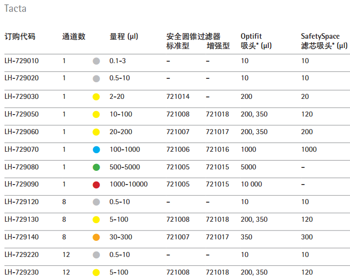This screenshot has height=278, width=350.
Task: Click the Tacta title text
Action: coord(15,8)
